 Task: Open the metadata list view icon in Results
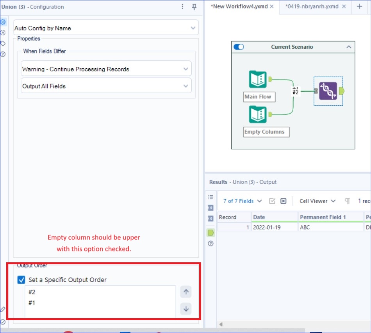point(210,197)
